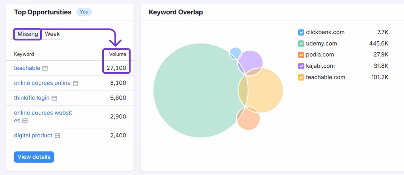This screenshot has width=404, height=175.
Task: Click the 6,600 volume value
Action: pyautogui.click(x=118, y=98)
